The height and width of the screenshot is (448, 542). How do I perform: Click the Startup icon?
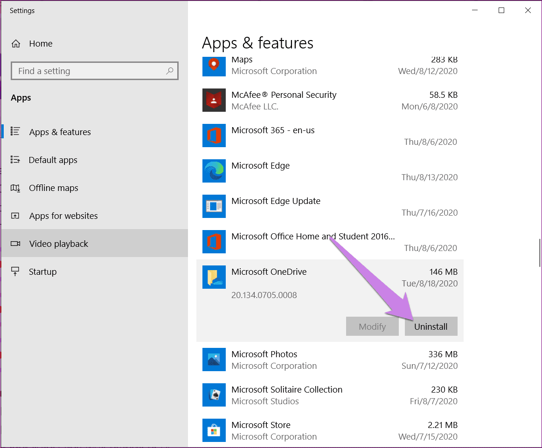click(x=15, y=272)
